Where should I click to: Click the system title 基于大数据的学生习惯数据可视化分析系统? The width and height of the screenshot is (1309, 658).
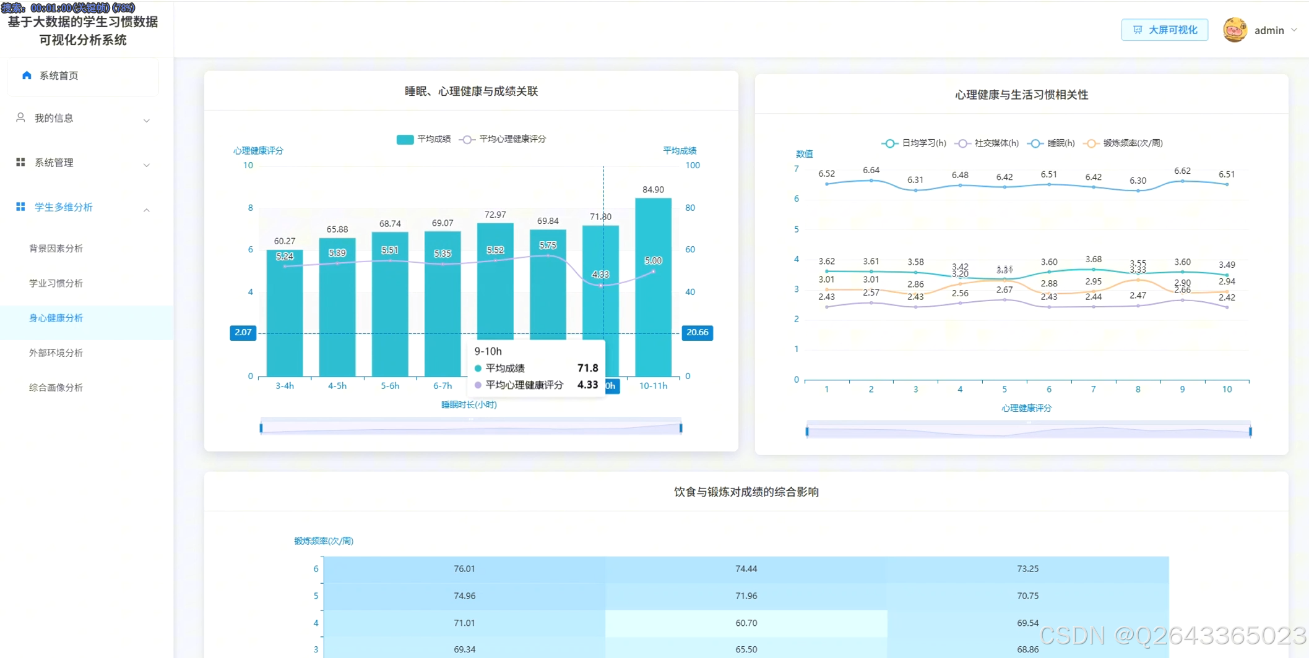coord(82,31)
